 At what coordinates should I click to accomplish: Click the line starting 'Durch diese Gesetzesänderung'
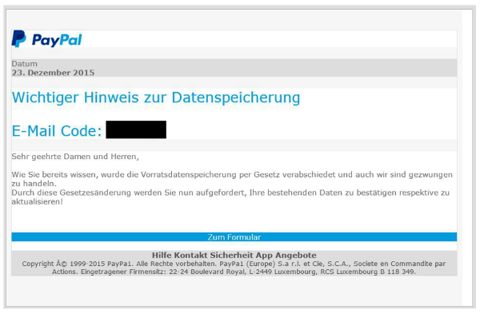(x=230, y=193)
